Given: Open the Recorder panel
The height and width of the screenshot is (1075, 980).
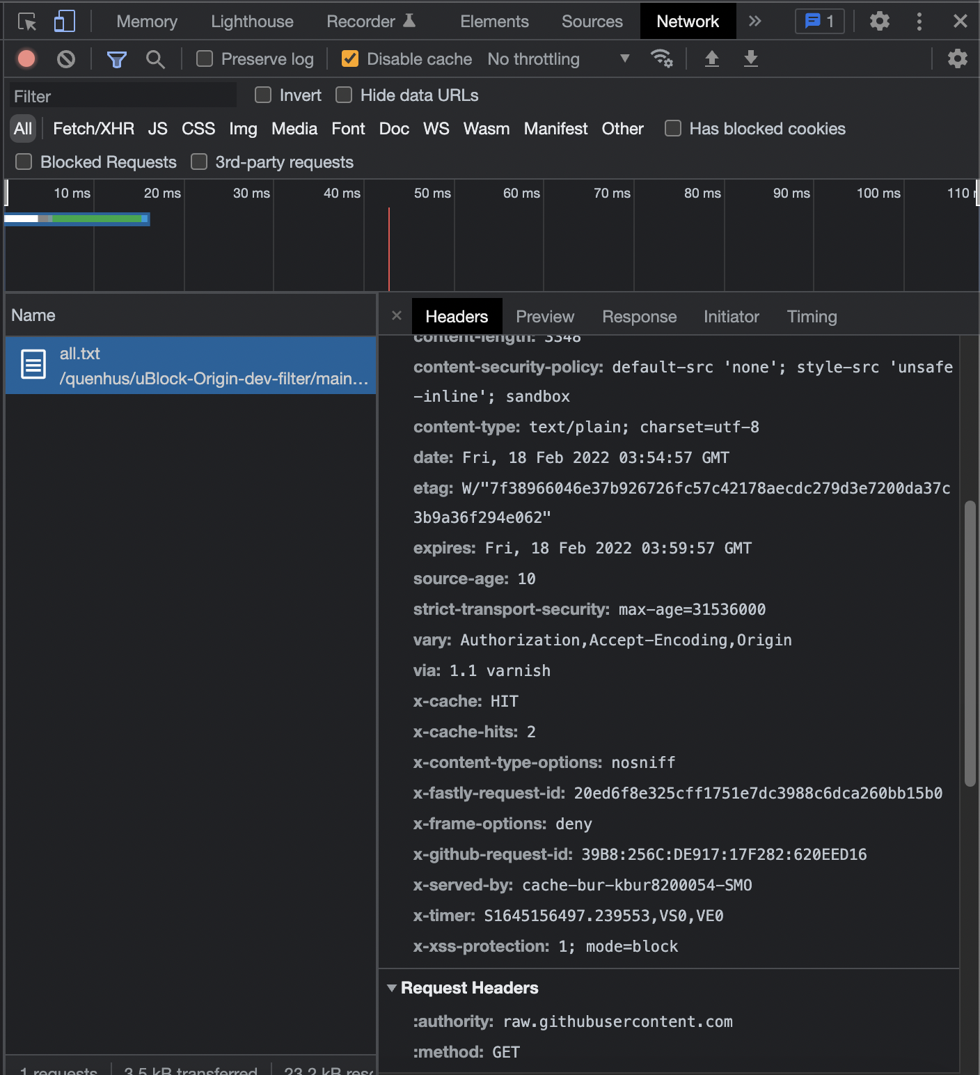Looking at the screenshot, I should point(371,22).
